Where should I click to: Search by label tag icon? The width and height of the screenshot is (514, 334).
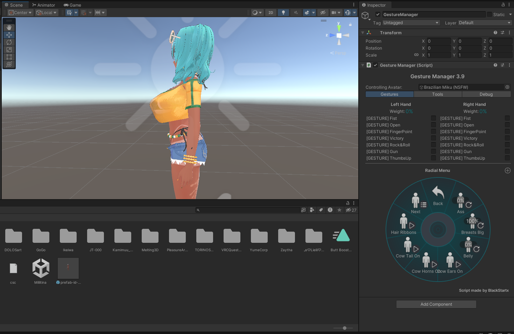(321, 210)
